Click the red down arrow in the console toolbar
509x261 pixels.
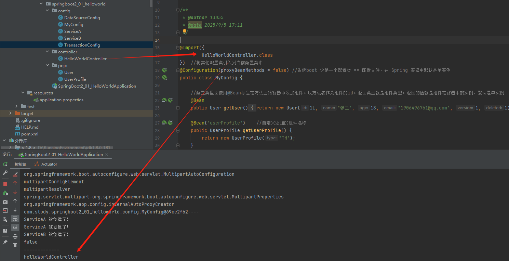point(15,192)
